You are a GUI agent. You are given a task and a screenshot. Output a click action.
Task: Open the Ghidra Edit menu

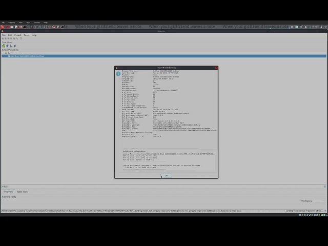pyautogui.click(x=10, y=35)
